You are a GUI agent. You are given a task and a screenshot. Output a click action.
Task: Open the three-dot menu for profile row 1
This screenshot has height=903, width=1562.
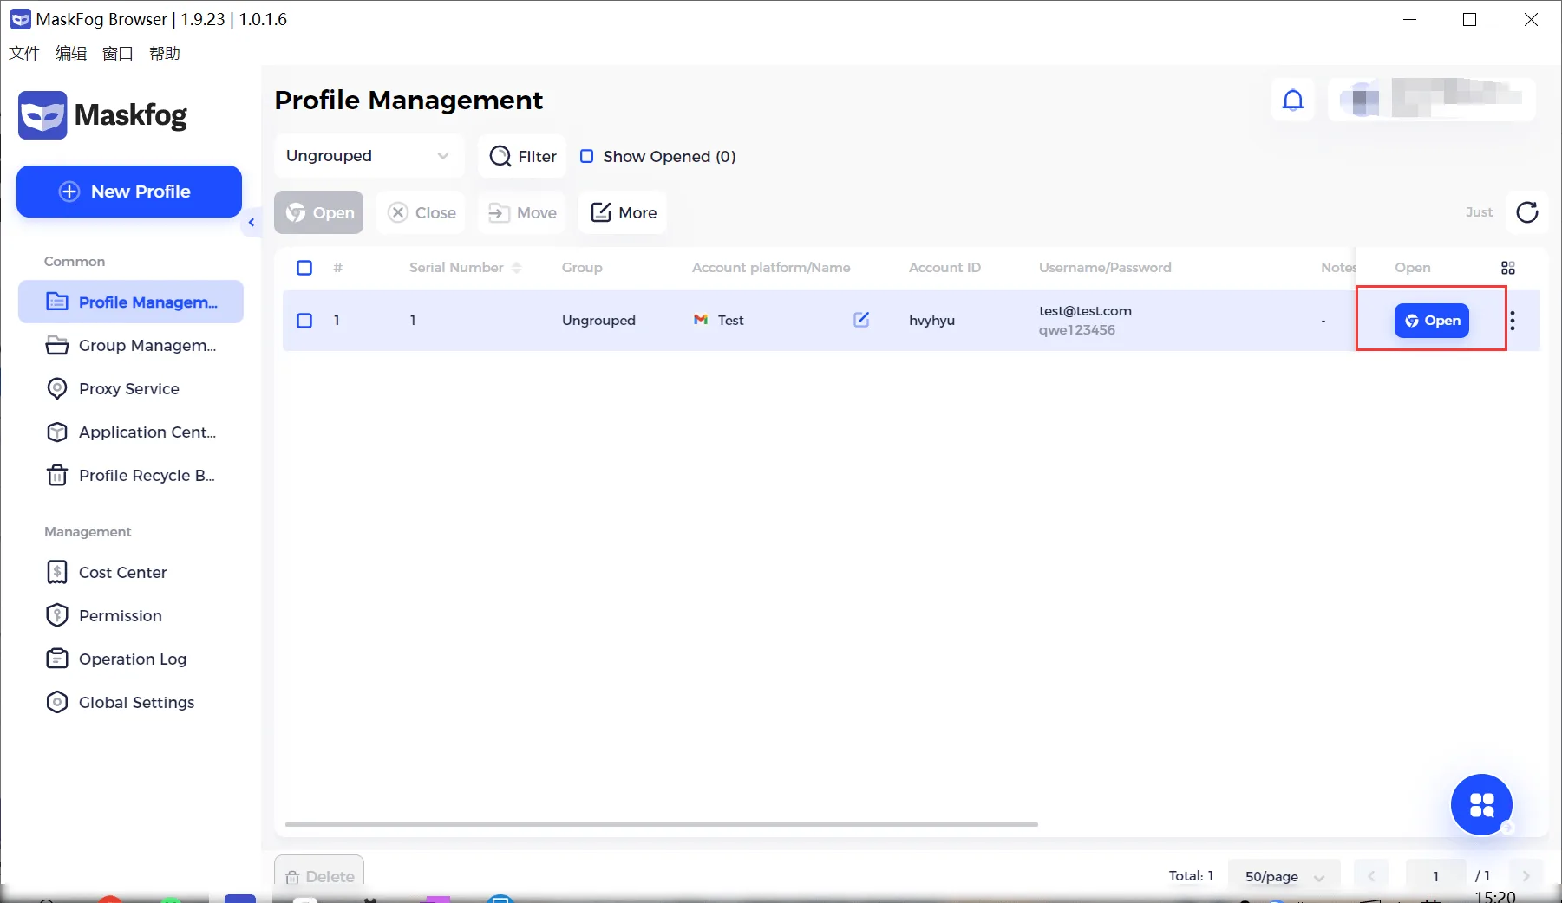point(1513,321)
